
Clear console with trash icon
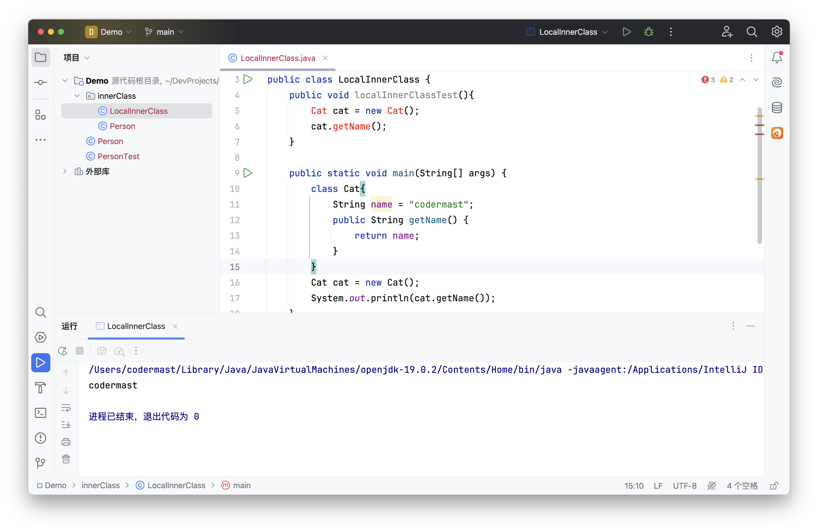click(66, 459)
